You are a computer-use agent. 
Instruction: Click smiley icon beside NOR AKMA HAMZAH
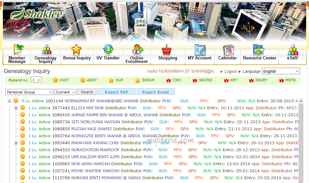click(x=23, y=164)
